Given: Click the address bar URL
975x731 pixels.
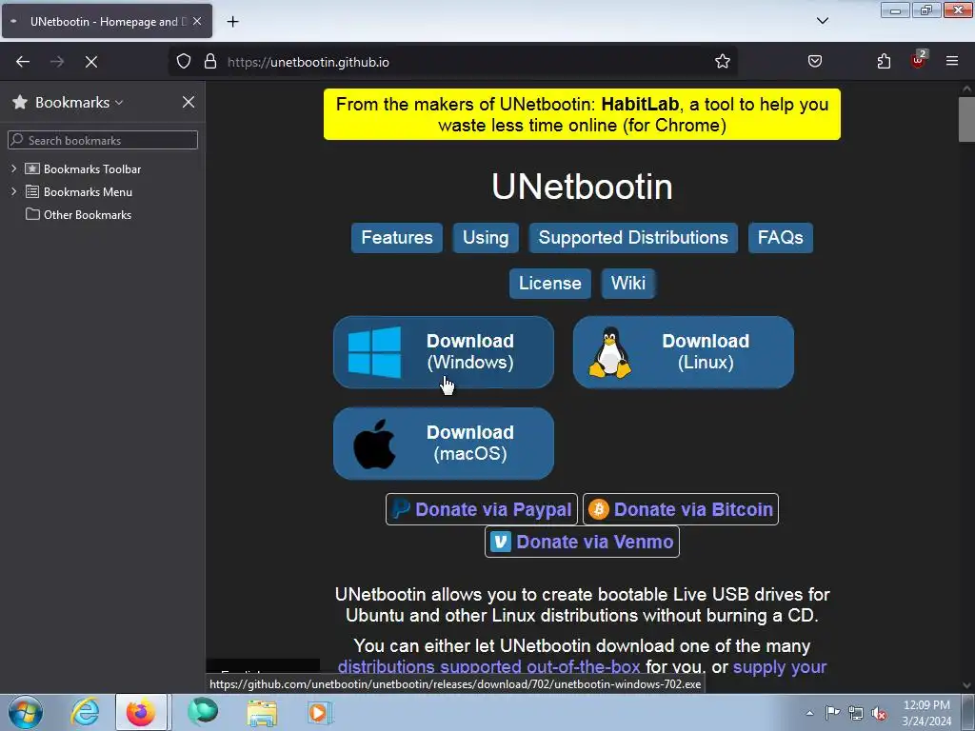Looking at the screenshot, I should tap(308, 62).
